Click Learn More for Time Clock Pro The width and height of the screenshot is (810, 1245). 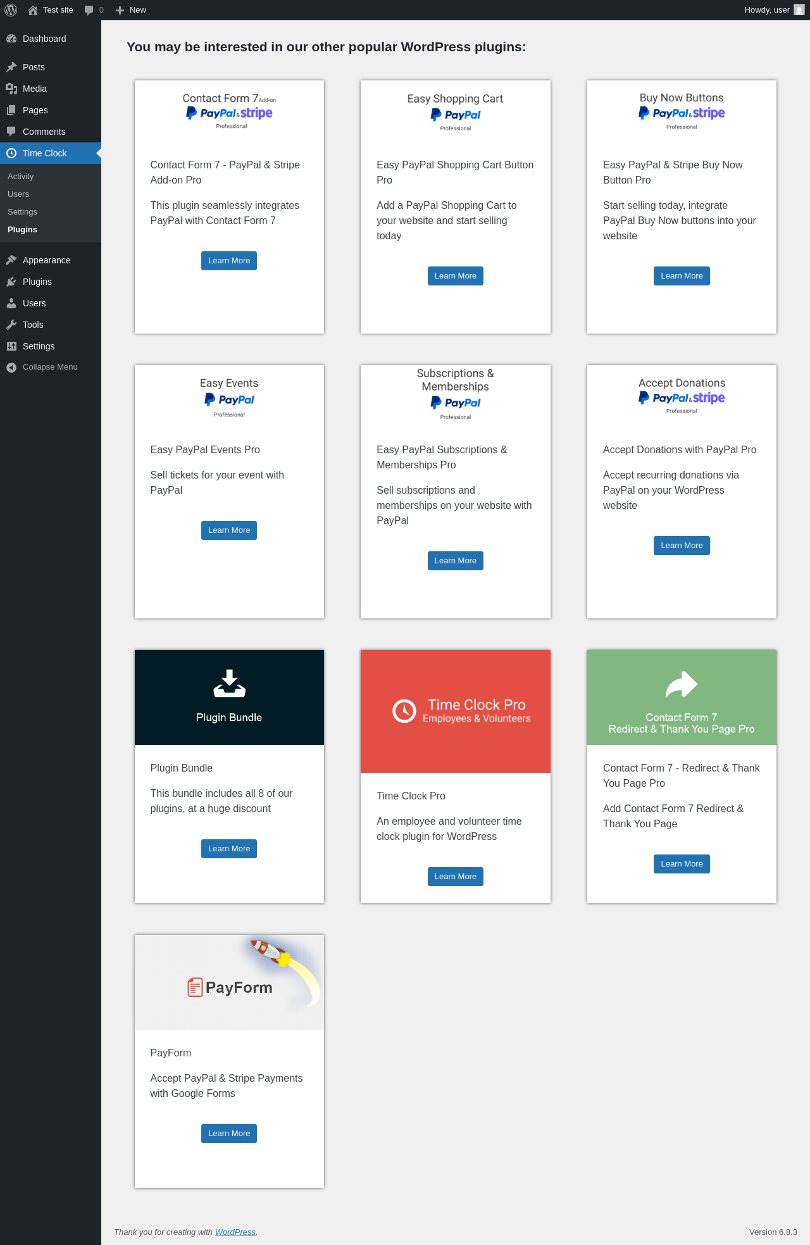[456, 877]
